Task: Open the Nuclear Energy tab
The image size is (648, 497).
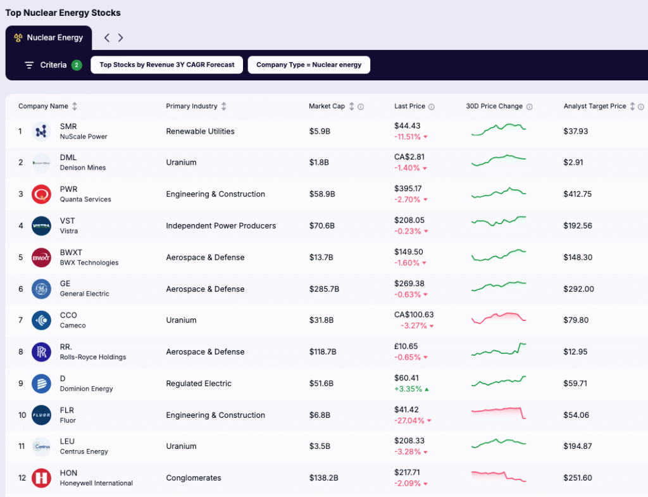Action: (x=49, y=38)
